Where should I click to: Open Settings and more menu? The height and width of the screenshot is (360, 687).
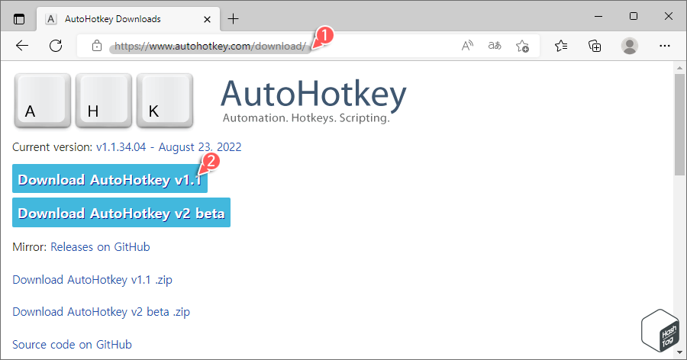(665, 46)
